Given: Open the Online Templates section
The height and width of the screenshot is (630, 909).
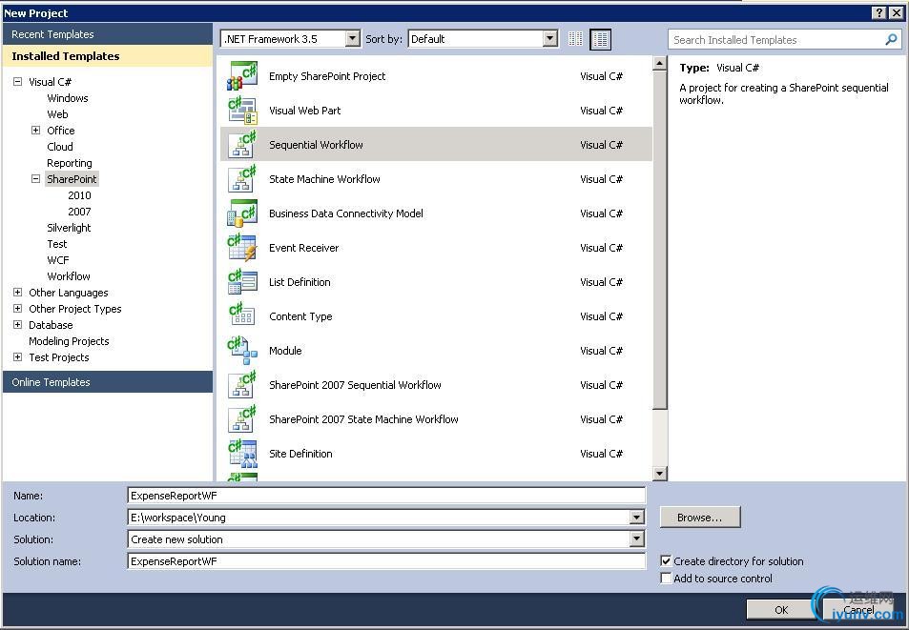Looking at the screenshot, I should (x=108, y=382).
